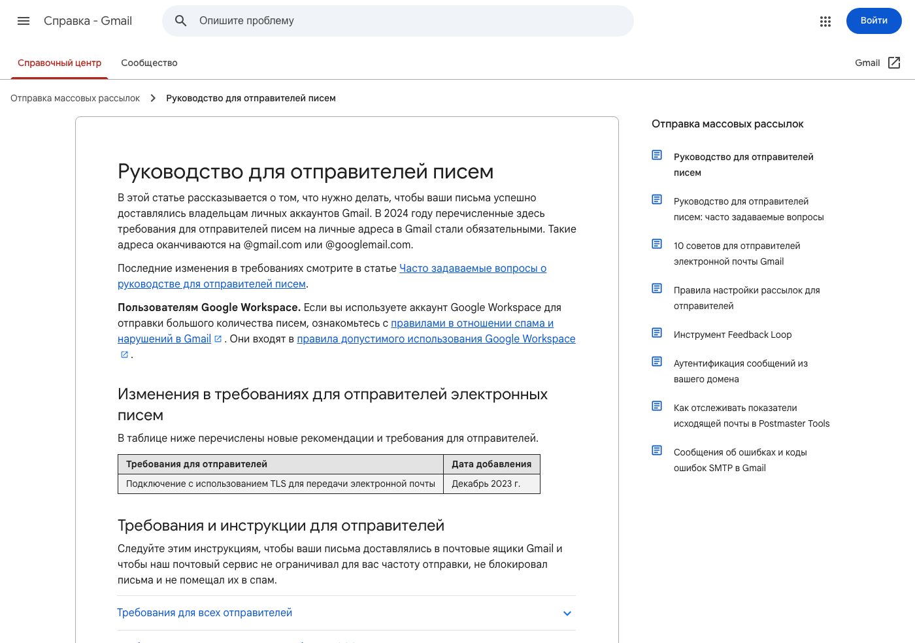Click breadcrumb text 'Руководство для отправителей писем'

click(251, 98)
